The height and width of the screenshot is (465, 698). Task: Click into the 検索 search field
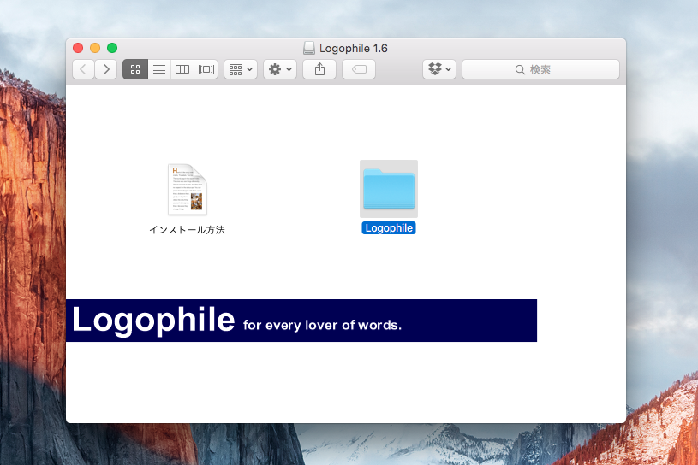click(540, 69)
